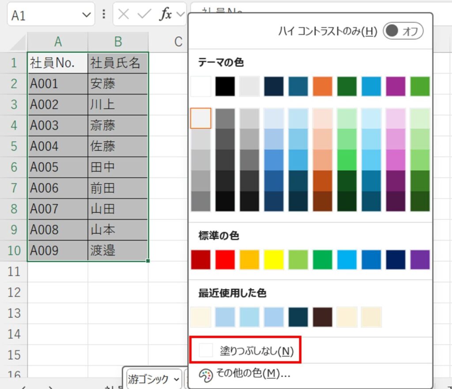Screen dimensions: 452x389
Task: Open the Name Box dropdown arrow
Action: (86, 15)
